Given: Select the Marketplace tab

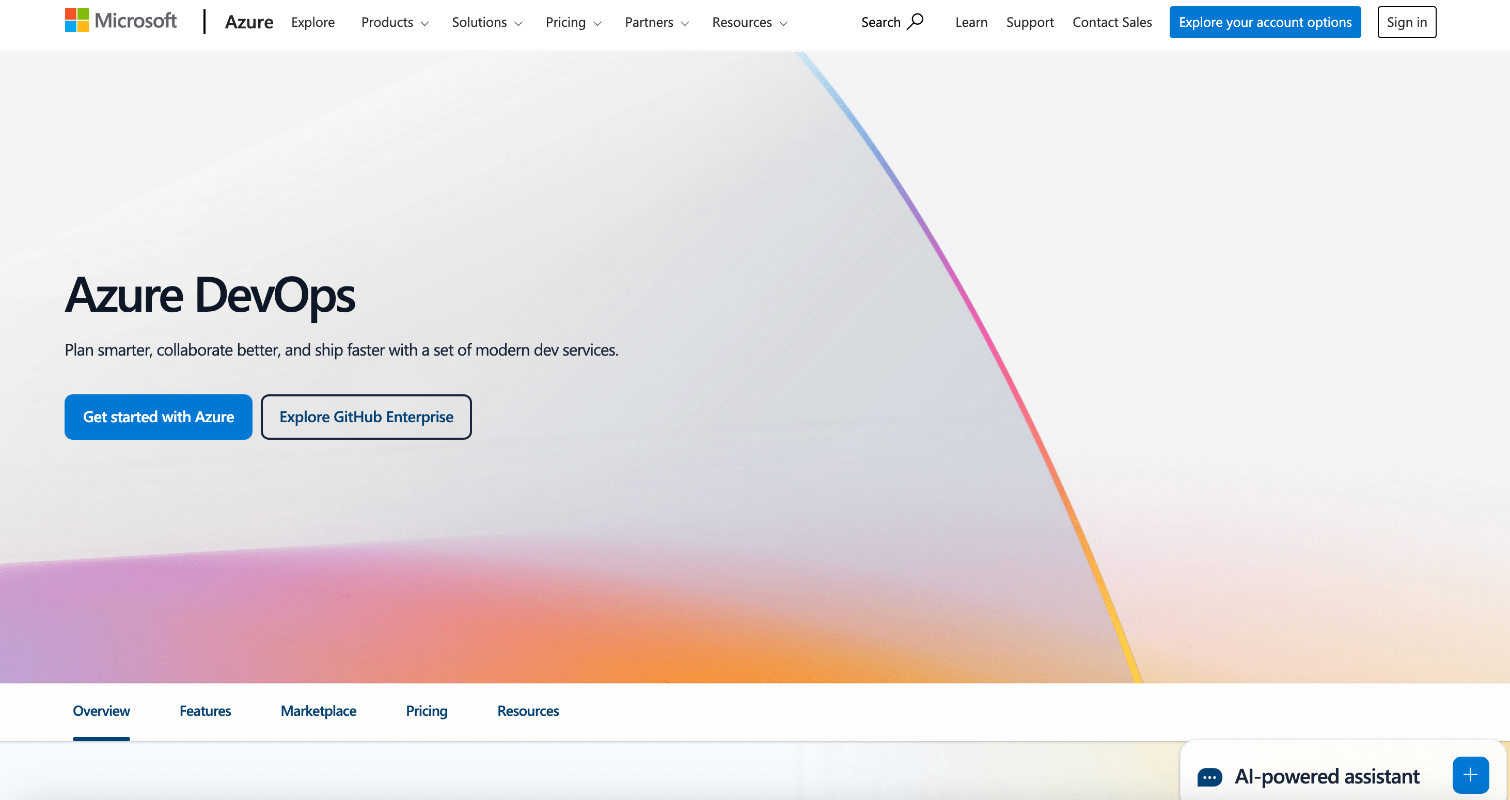Looking at the screenshot, I should (318, 711).
